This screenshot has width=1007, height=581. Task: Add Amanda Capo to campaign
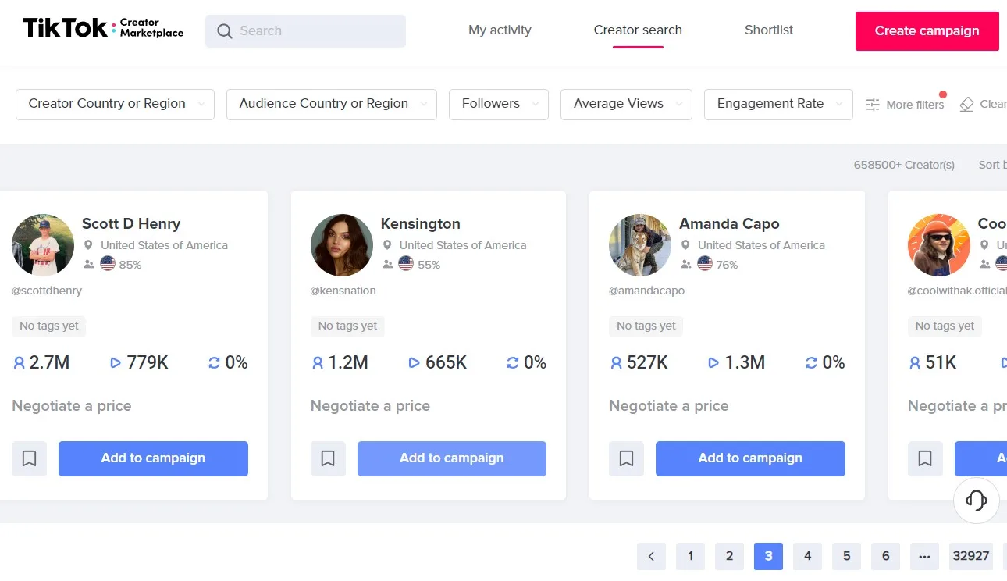pyautogui.click(x=750, y=458)
